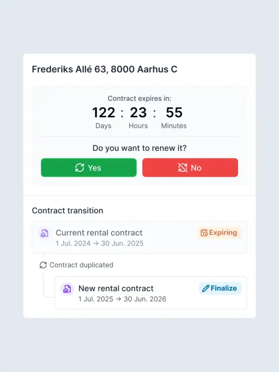279x372 pixels.
Task: Click the calendar clock icon in Expiring badge
Action: tap(204, 233)
